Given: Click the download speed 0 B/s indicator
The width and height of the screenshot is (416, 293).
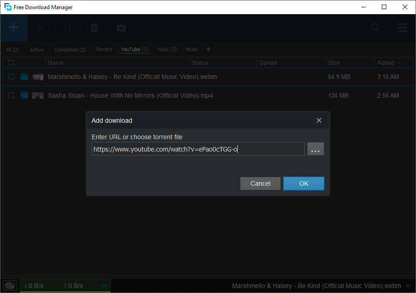Looking at the screenshot, I should click(x=33, y=286).
